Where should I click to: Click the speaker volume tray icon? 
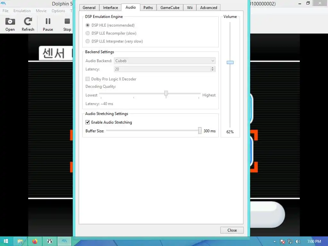[298, 242]
